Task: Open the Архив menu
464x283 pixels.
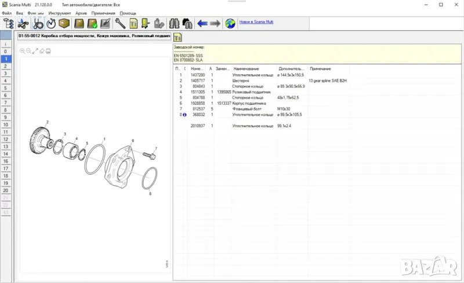Action: 81,13
